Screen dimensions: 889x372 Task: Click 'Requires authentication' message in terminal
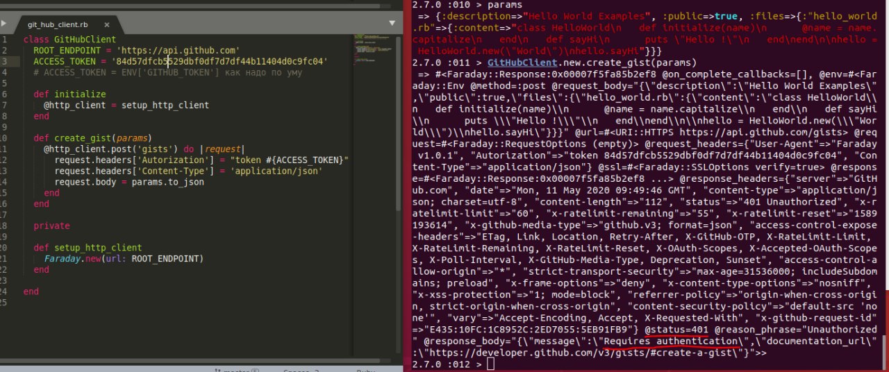point(671,341)
